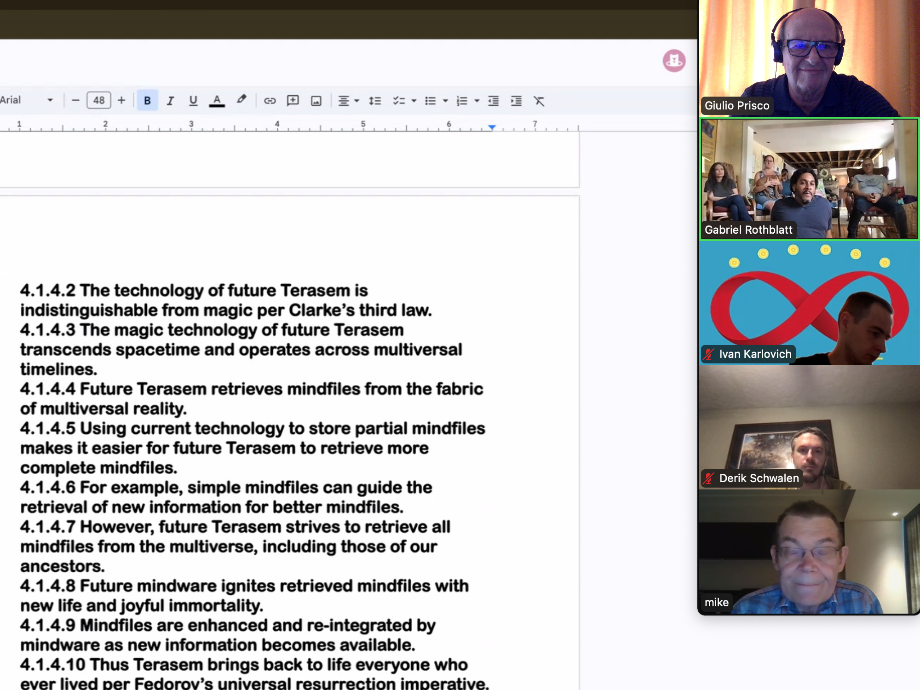Click the font size 48 field

pos(99,100)
